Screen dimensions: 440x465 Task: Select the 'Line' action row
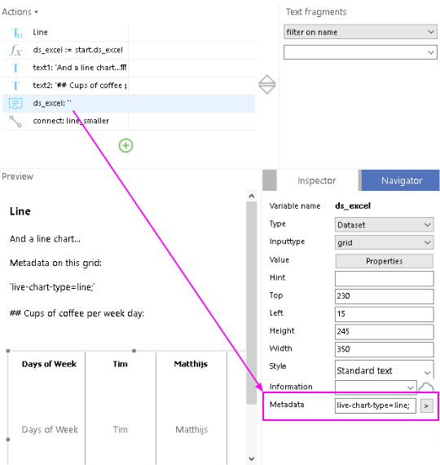(129, 33)
